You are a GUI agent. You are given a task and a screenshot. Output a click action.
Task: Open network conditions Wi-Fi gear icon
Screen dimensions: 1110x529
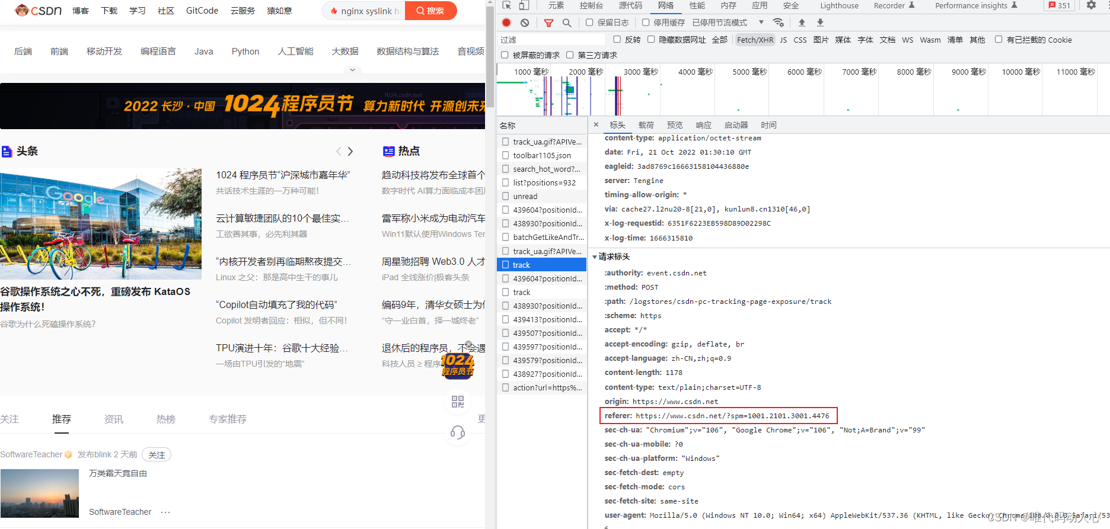pyautogui.click(x=779, y=23)
